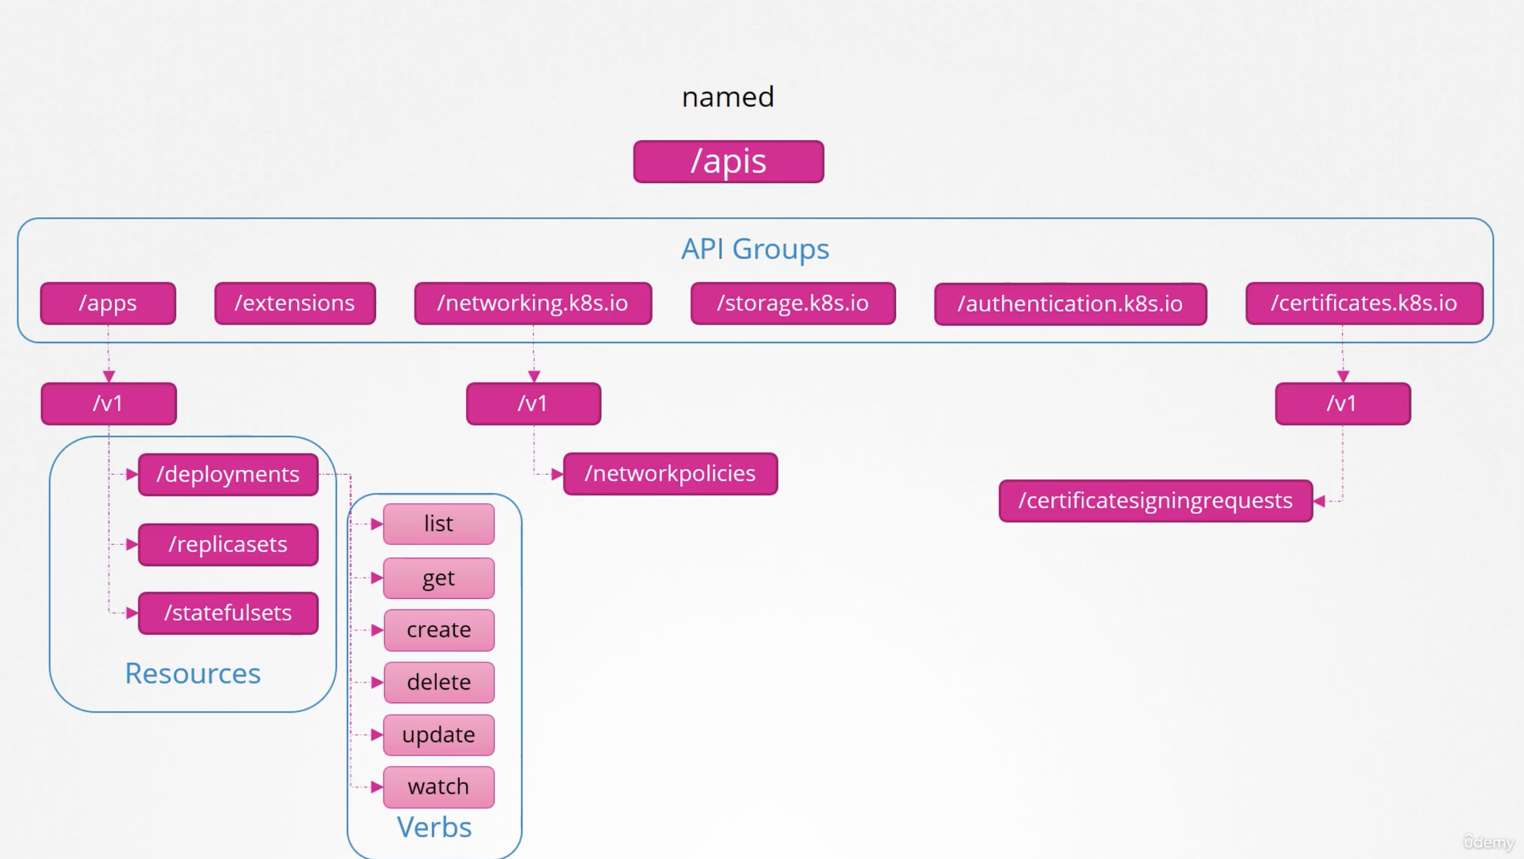Select the /storage.k8s.io API group
Viewport: 1524px width, 859px height.
click(793, 304)
